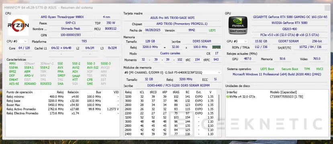This screenshot has width=333, height=144.
Task: Select the ASUS Pro WS TRX50-SAGE WIFI field
Action: [172, 18]
